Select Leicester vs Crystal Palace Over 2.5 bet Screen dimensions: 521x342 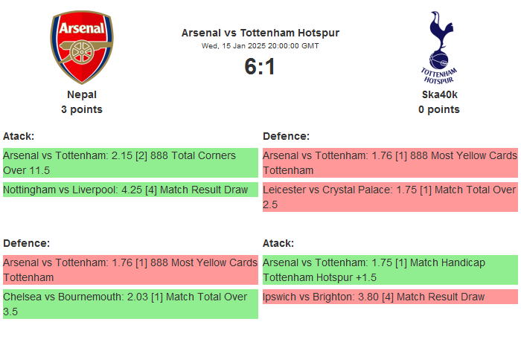390,197
